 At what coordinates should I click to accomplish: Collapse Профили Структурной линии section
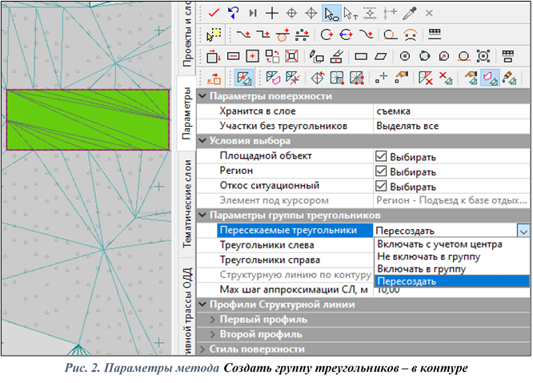pyautogui.click(x=202, y=304)
